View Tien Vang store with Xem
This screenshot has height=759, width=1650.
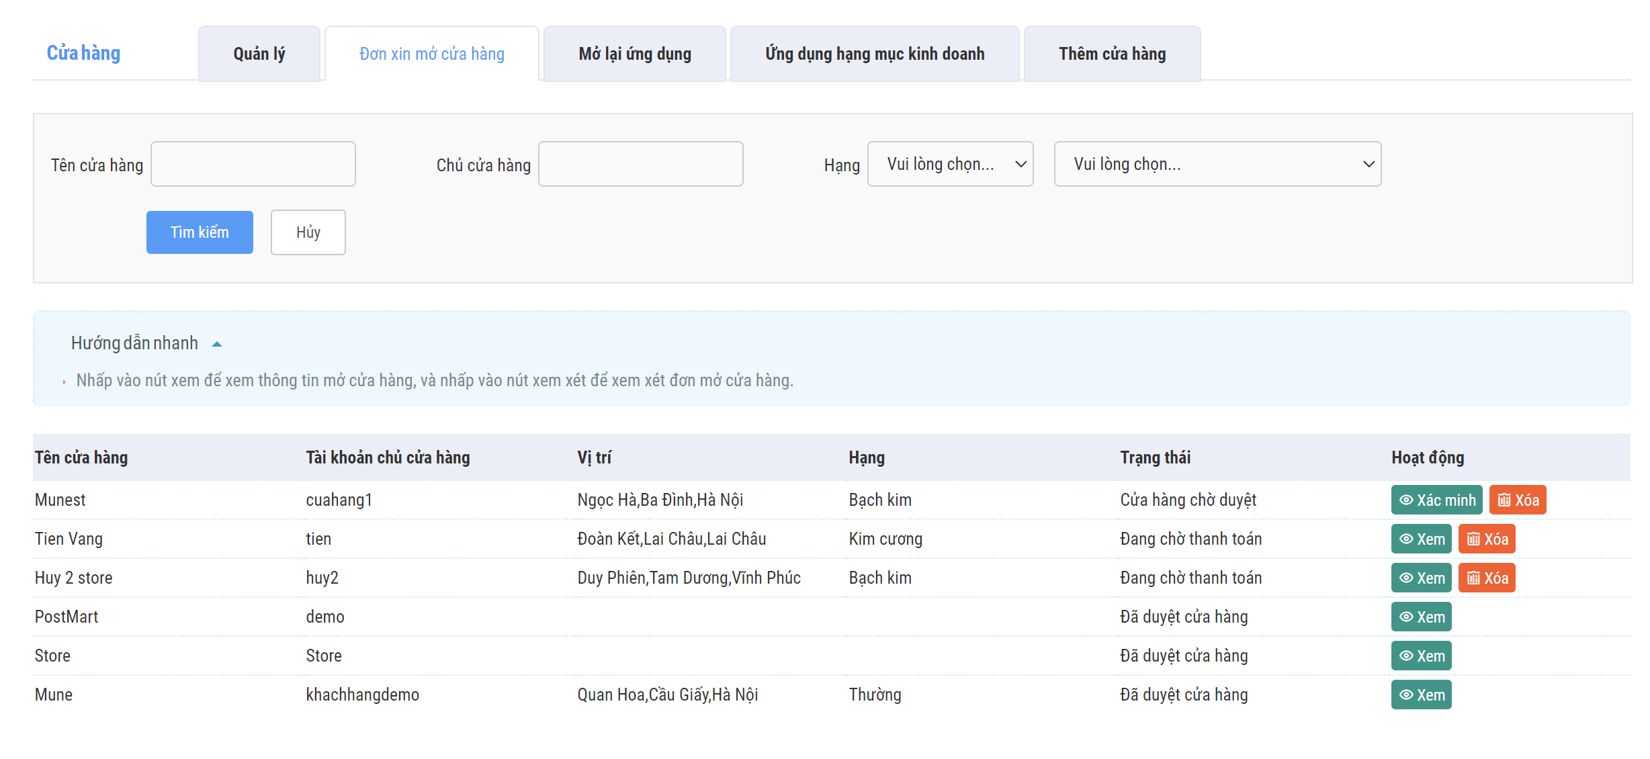pyautogui.click(x=1421, y=539)
